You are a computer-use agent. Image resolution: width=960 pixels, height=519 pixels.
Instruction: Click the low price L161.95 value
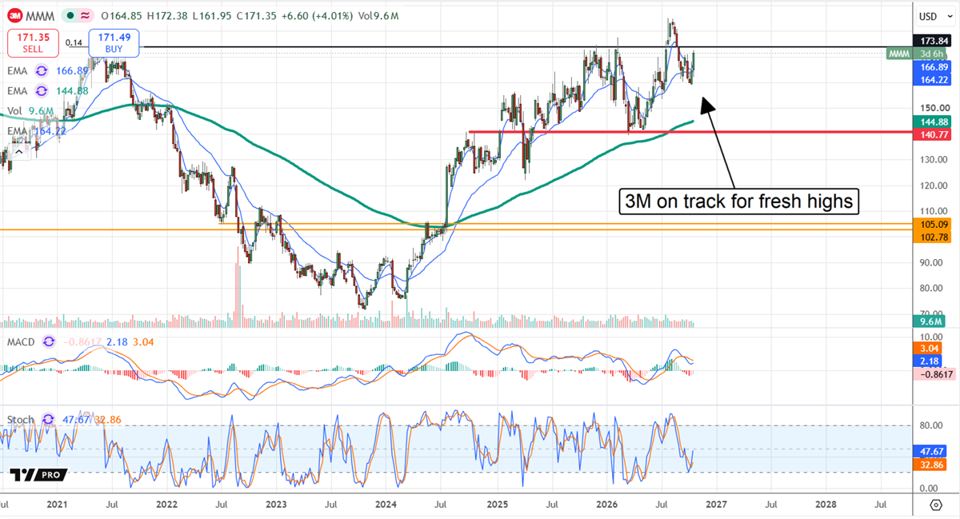(x=211, y=15)
